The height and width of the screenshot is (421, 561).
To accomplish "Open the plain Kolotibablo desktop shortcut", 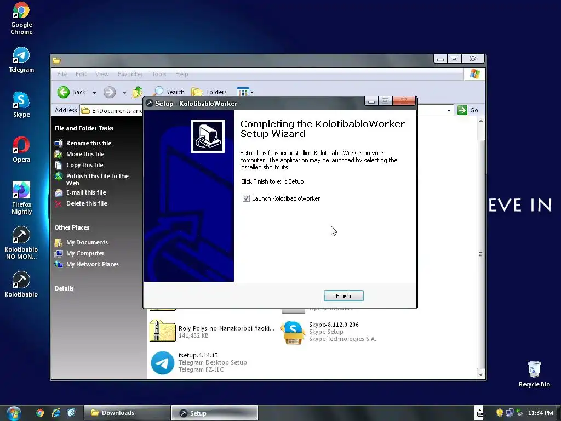I will 21,285.
